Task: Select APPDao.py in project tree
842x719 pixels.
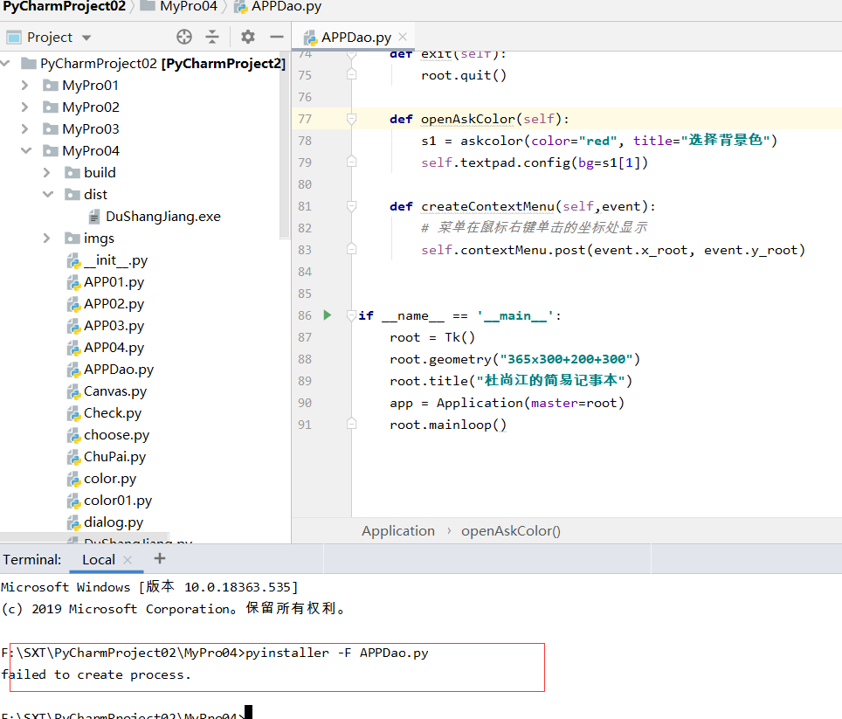Action: pos(119,370)
